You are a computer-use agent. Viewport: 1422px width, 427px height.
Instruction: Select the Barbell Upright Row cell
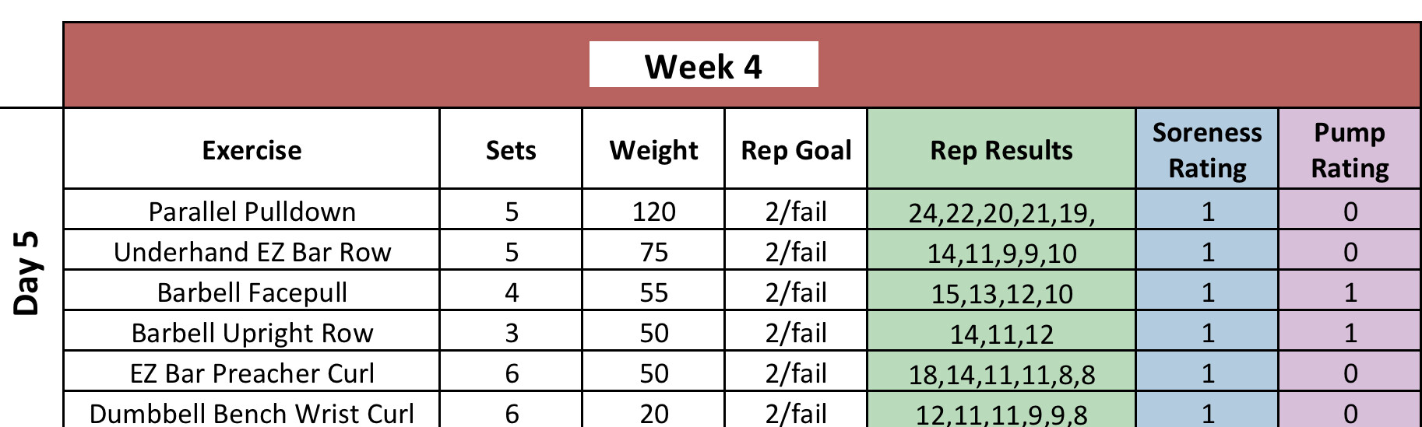[x=252, y=332]
